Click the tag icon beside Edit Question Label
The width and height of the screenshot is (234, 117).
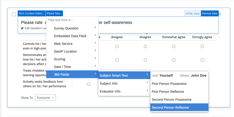22,28
